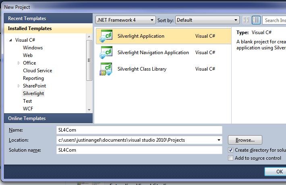Select the Visual C# root node label
This screenshot has height=185, width=286.
pyautogui.click(x=25, y=40)
